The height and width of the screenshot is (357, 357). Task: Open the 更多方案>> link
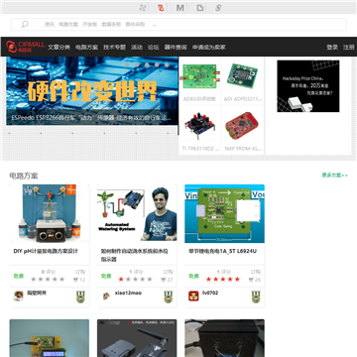(335, 176)
